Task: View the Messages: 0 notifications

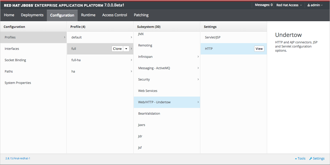Action: pos(263,5)
